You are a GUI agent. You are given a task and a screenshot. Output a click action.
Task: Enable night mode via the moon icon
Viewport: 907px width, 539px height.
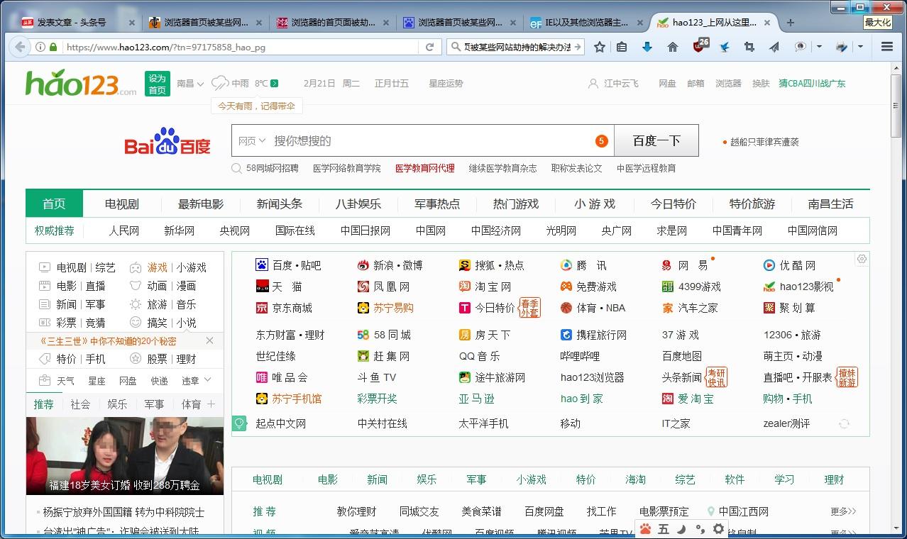(x=680, y=528)
